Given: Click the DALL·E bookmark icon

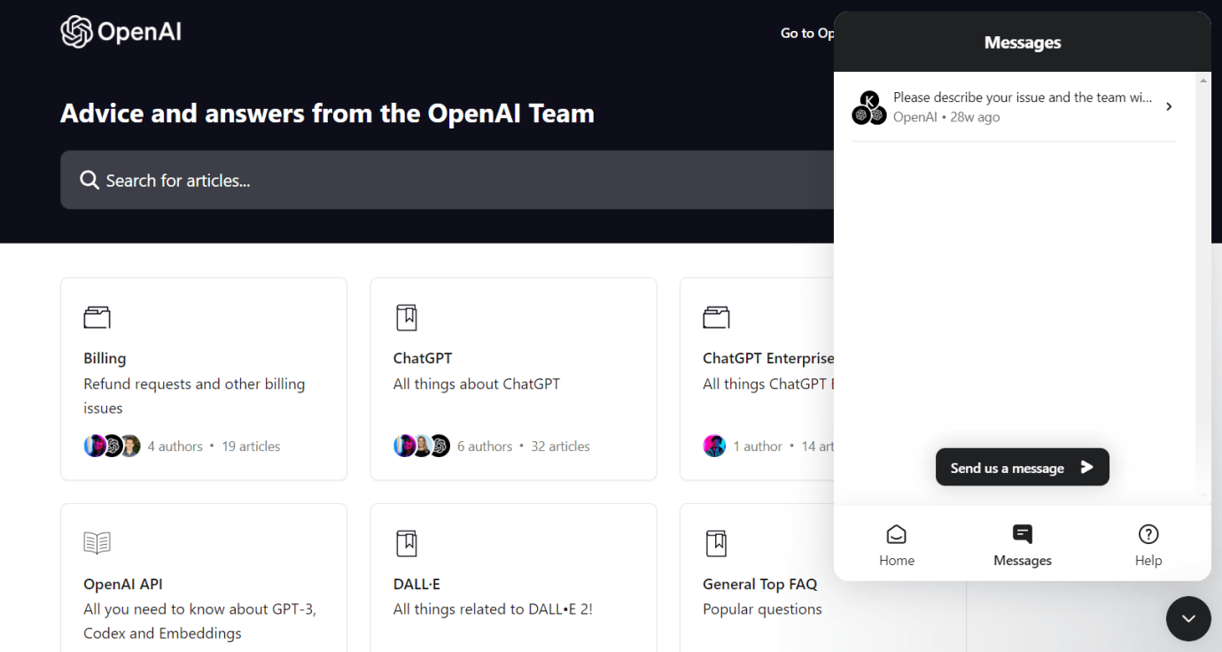Looking at the screenshot, I should 406,543.
